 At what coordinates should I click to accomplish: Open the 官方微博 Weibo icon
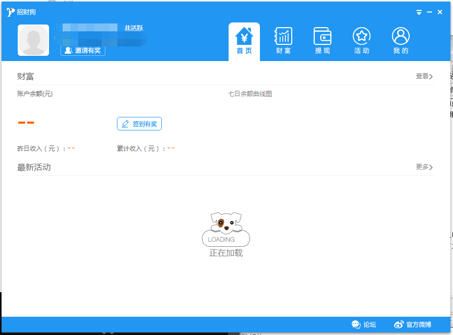pos(399,324)
